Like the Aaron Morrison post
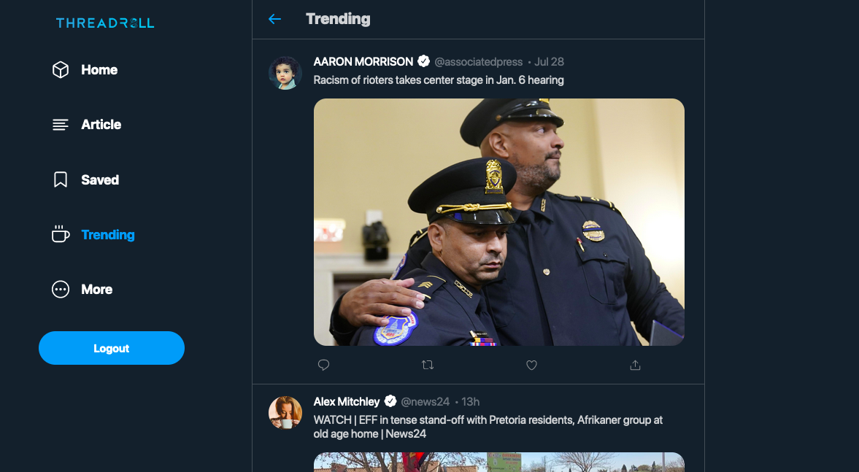The height and width of the screenshot is (472, 859). (531, 365)
